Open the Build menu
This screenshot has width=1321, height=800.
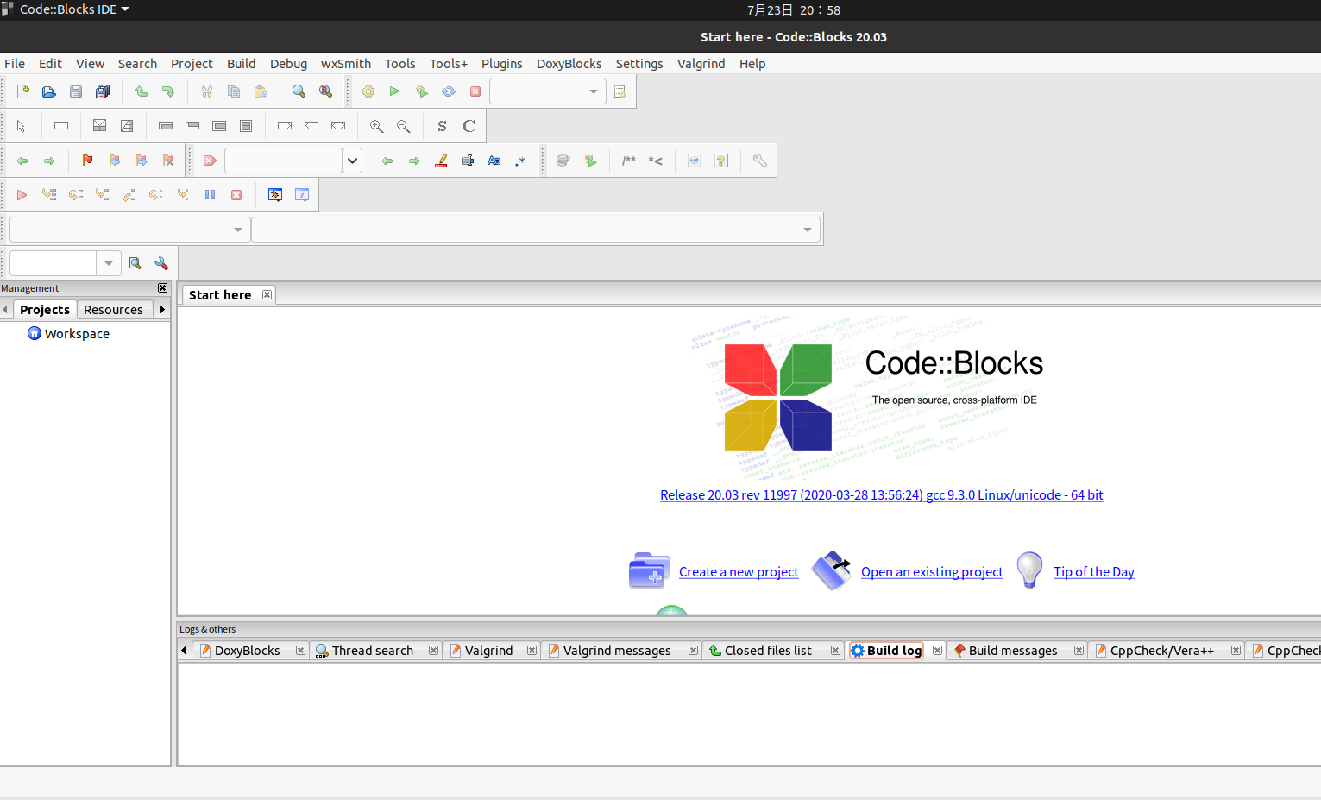[x=242, y=64]
